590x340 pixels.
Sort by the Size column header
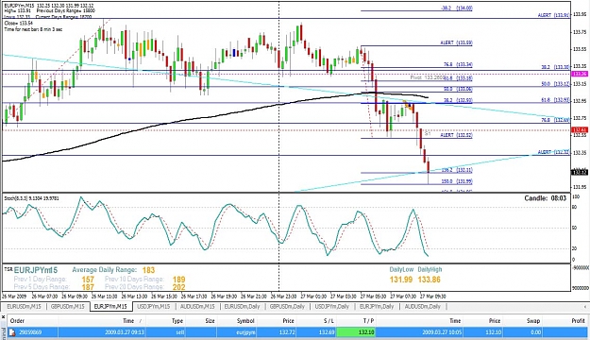(x=210, y=321)
